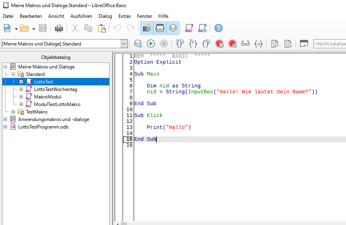This screenshot has height=225, width=346.
Task: Expand the ModulTestLottoMakro node
Action: click(21, 104)
